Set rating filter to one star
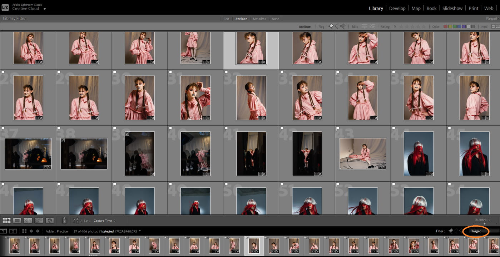The width and height of the screenshot is (500, 257). tap(401, 26)
